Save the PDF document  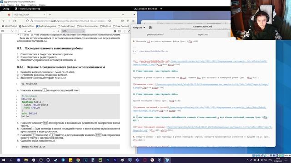point(120,31)
